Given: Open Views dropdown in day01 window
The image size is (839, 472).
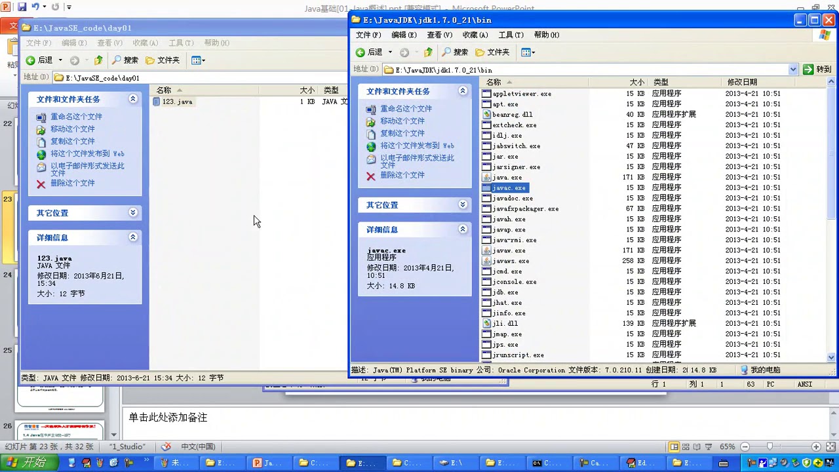Looking at the screenshot, I should point(198,60).
